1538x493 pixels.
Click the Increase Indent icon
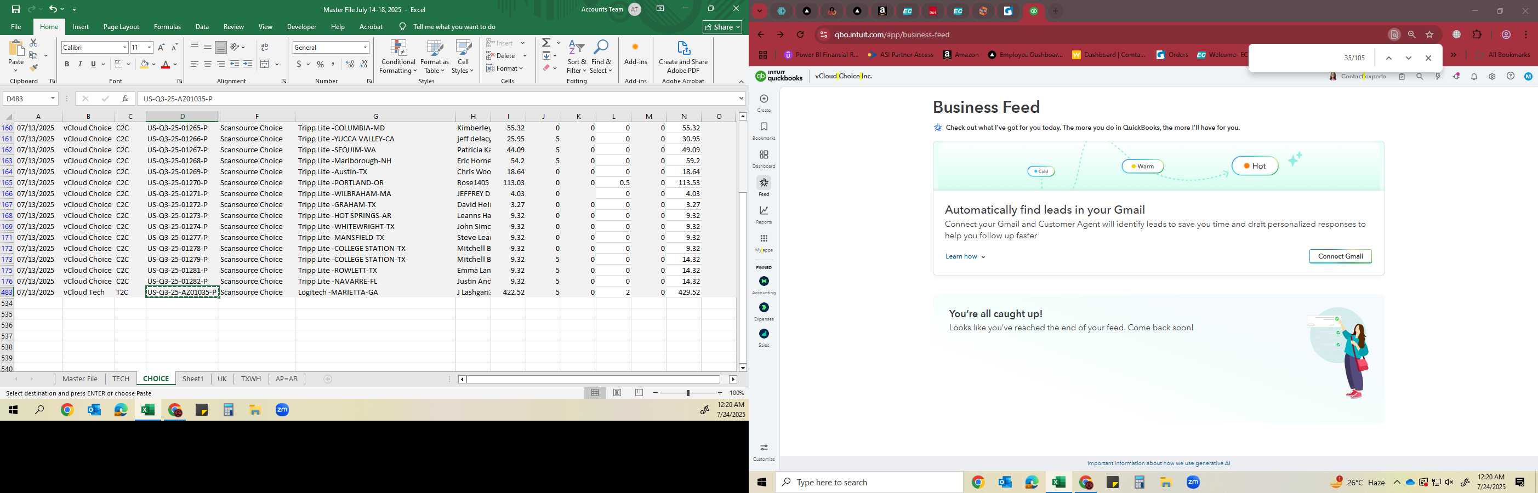pos(248,64)
